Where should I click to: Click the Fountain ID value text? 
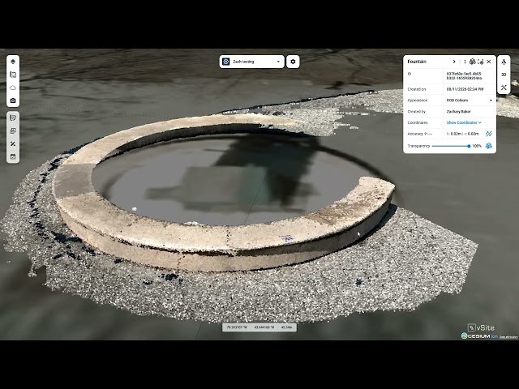click(x=464, y=76)
